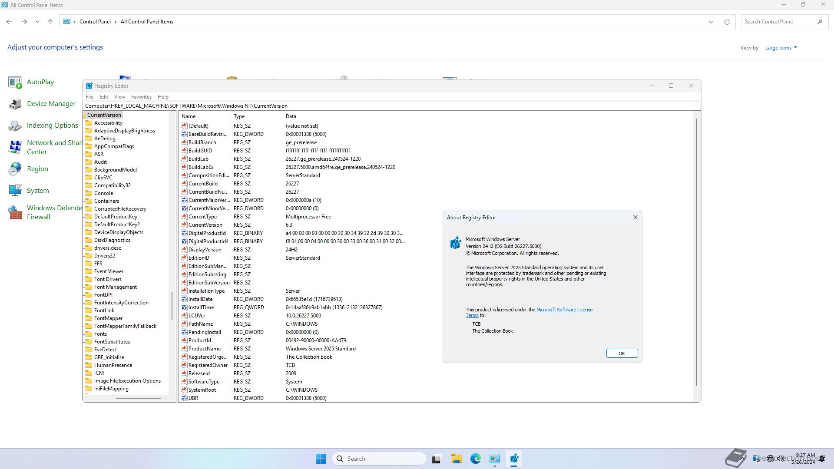Open Windows Defender Firewall icon
This screenshot has width=834, height=469.
pyautogui.click(x=15, y=212)
